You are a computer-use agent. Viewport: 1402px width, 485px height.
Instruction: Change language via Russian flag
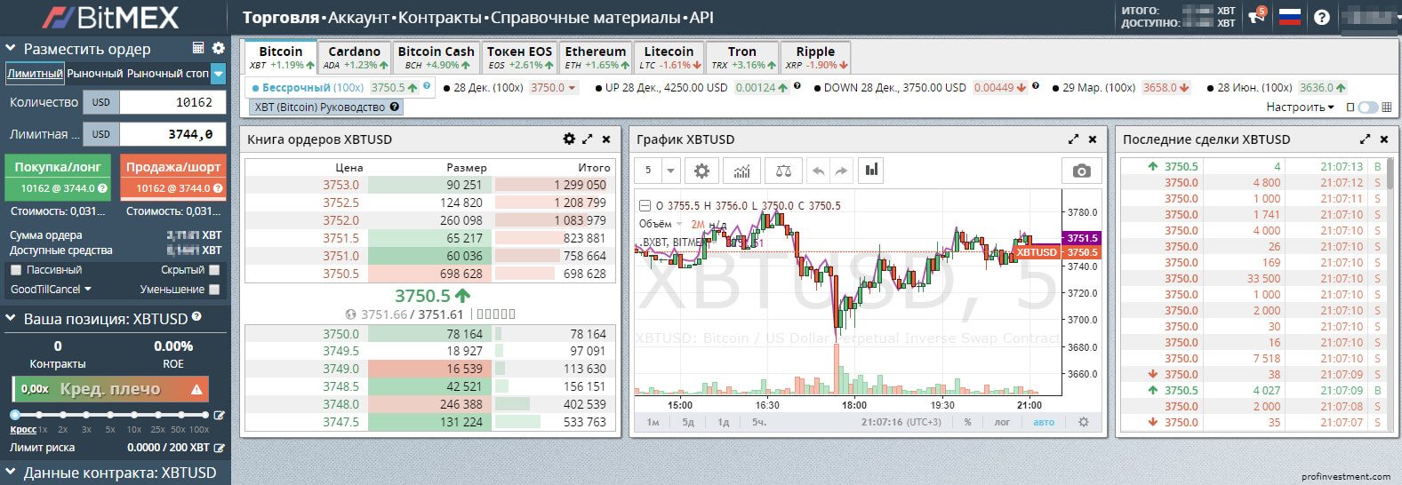(x=1289, y=16)
